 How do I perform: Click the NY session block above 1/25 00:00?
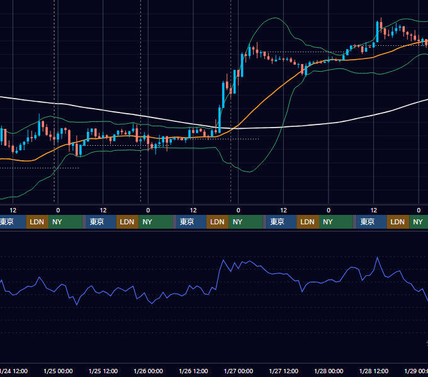[x=65, y=222]
